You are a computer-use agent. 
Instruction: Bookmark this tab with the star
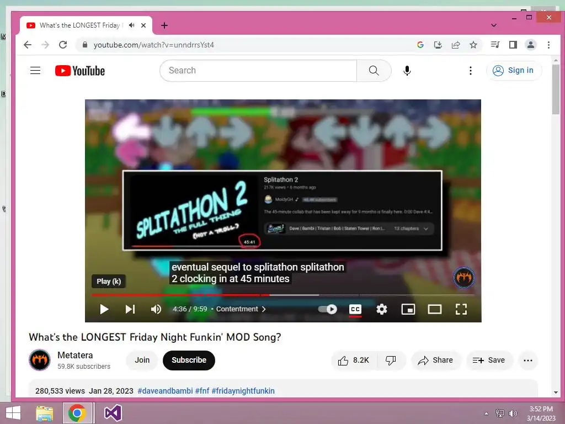coord(473,45)
